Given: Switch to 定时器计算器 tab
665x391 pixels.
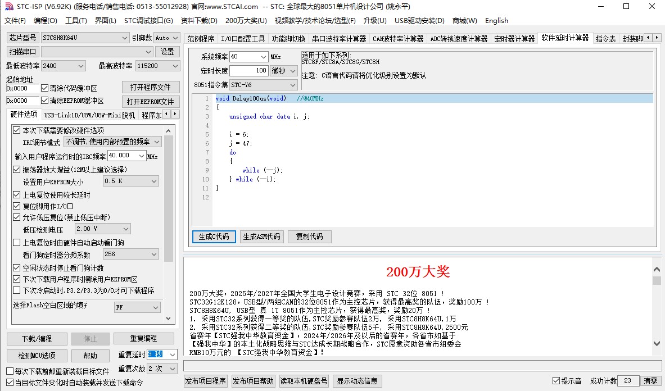Looking at the screenshot, I should [x=514, y=39].
